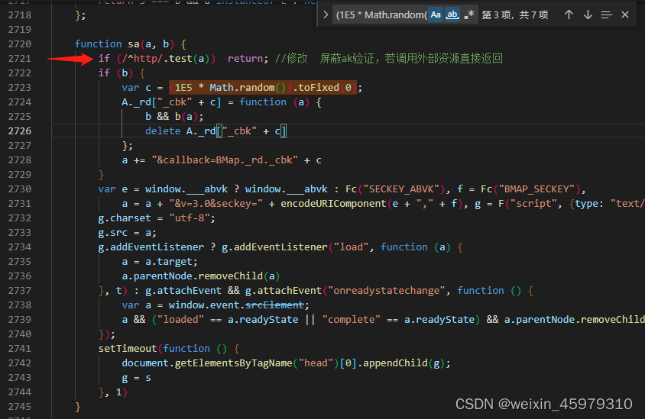Click the string "&callback=BMap._rd._cbk"

tap(225, 160)
